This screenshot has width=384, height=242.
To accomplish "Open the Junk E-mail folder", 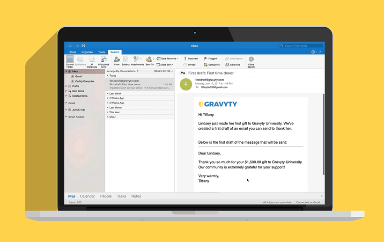I will point(79,110).
